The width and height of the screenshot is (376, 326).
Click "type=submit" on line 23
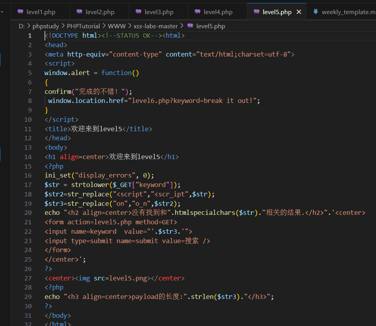[x=92, y=241]
